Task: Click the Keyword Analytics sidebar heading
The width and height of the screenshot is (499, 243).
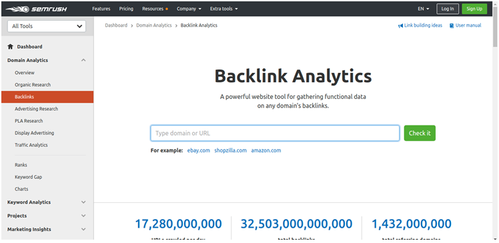Action: click(x=29, y=202)
